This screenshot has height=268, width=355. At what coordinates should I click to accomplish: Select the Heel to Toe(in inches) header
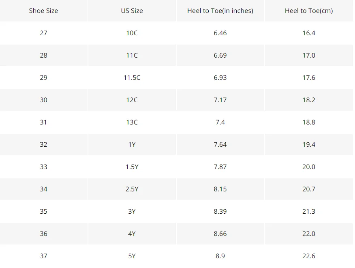tap(220, 11)
